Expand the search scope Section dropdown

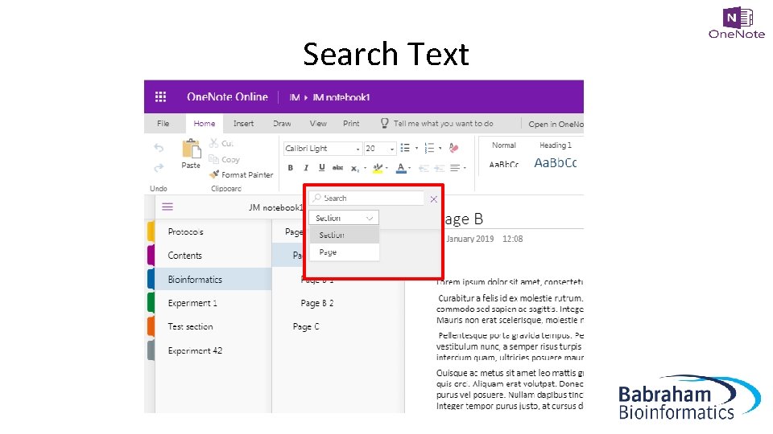pyautogui.click(x=344, y=218)
